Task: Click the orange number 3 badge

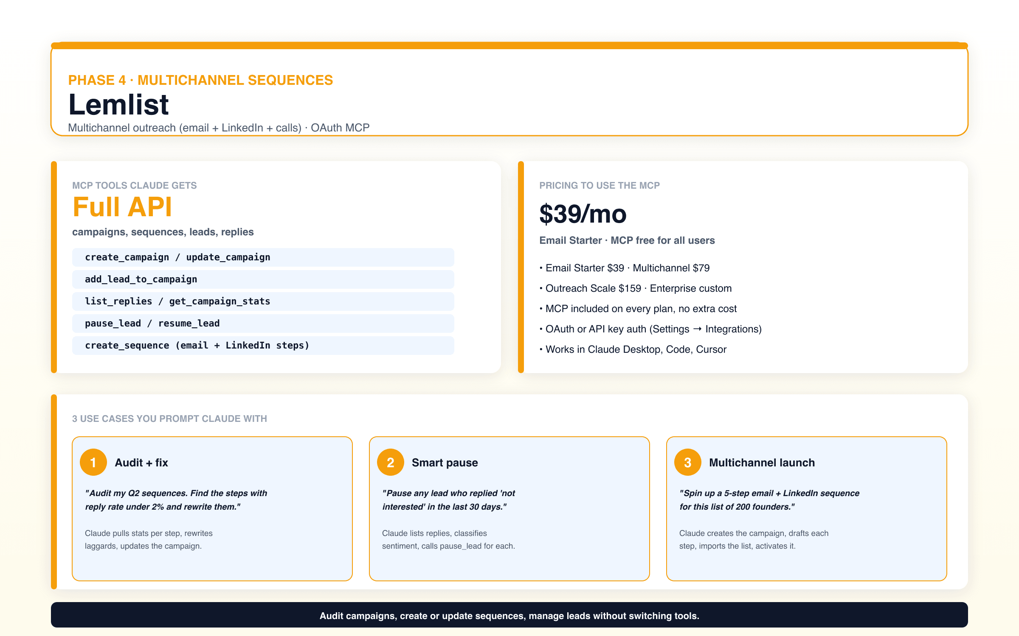Action: (687, 462)
